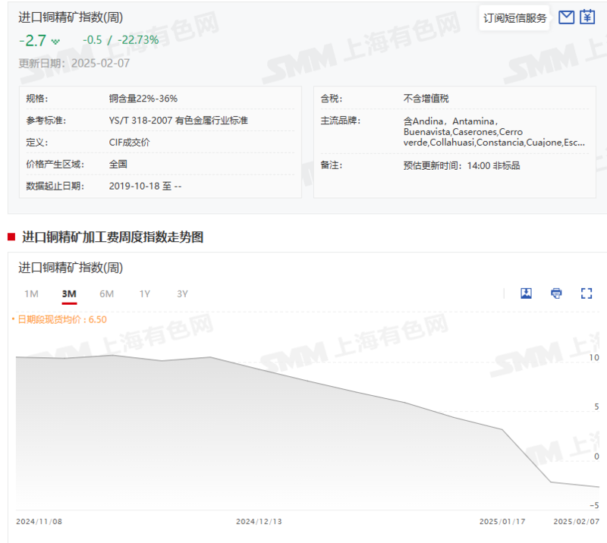607x543 pixels.
Task: Click the y-axis label 0
Action: [596, 457]
